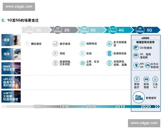Viewport: 163px width, 130px height.
Task: Click the 增强型移动宽带 label
Action: pos(145,42)
